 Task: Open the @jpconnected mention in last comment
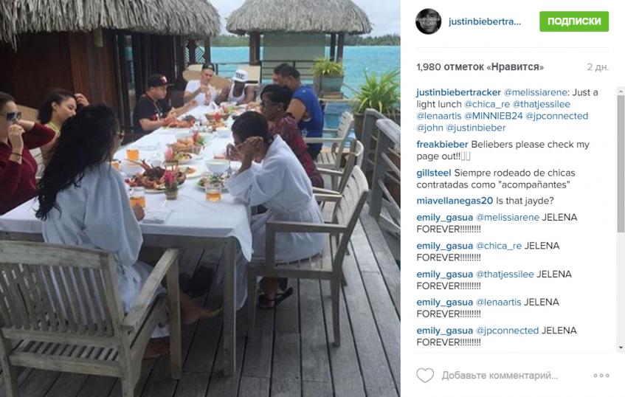[507, 331]
